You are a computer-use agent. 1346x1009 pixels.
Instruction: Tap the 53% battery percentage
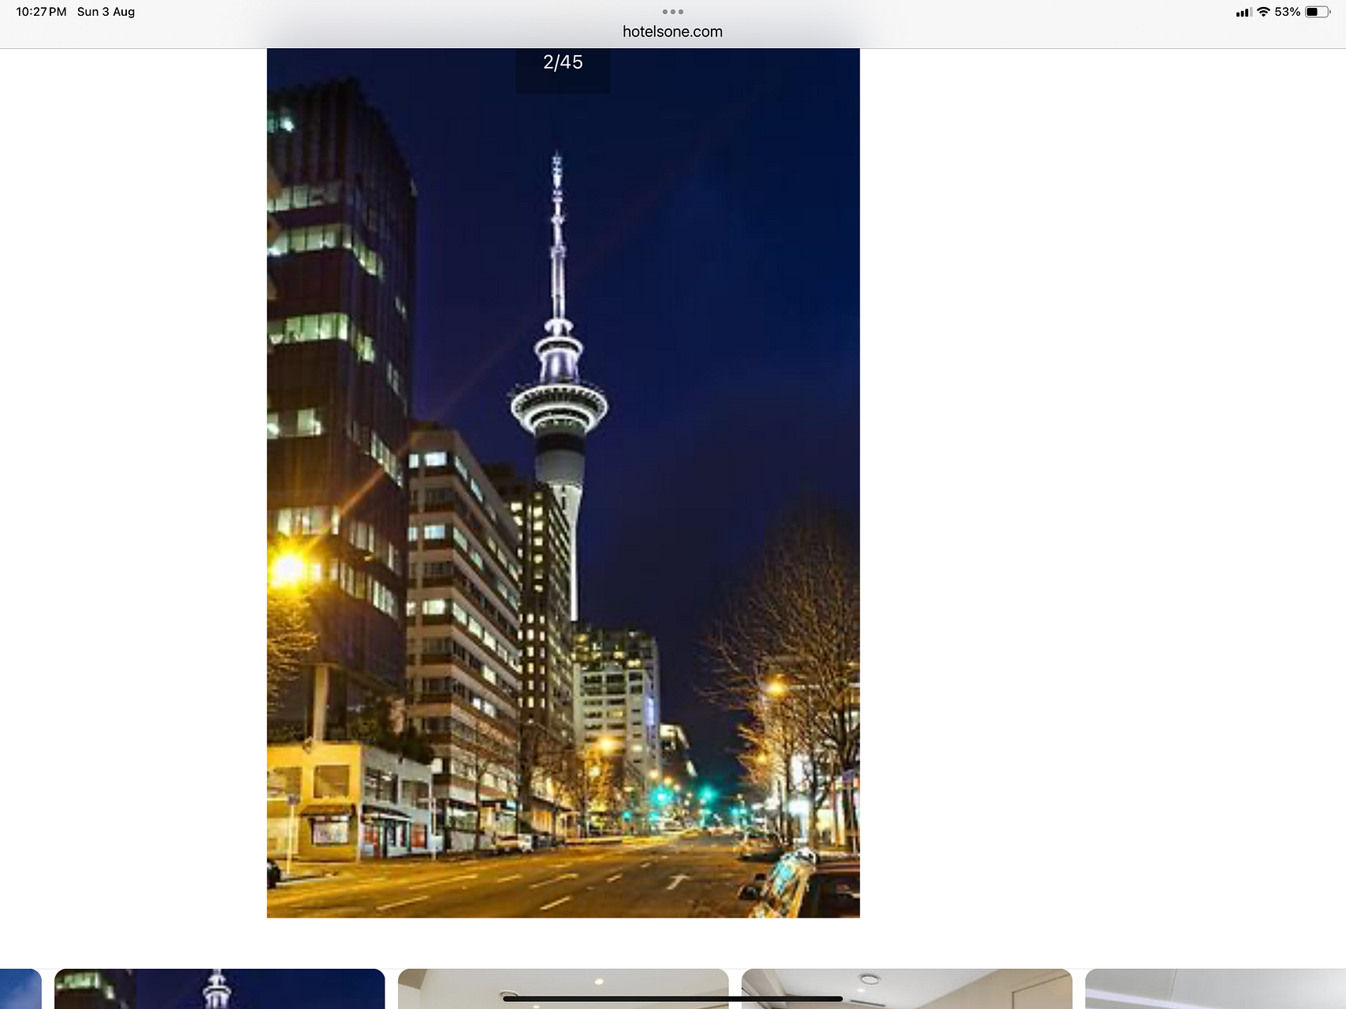click(x=1287, y=12)
